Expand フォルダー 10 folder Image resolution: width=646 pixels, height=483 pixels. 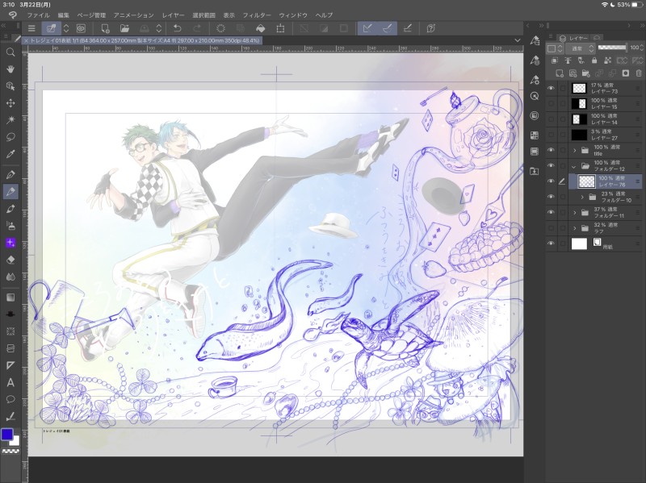(582, 197)
